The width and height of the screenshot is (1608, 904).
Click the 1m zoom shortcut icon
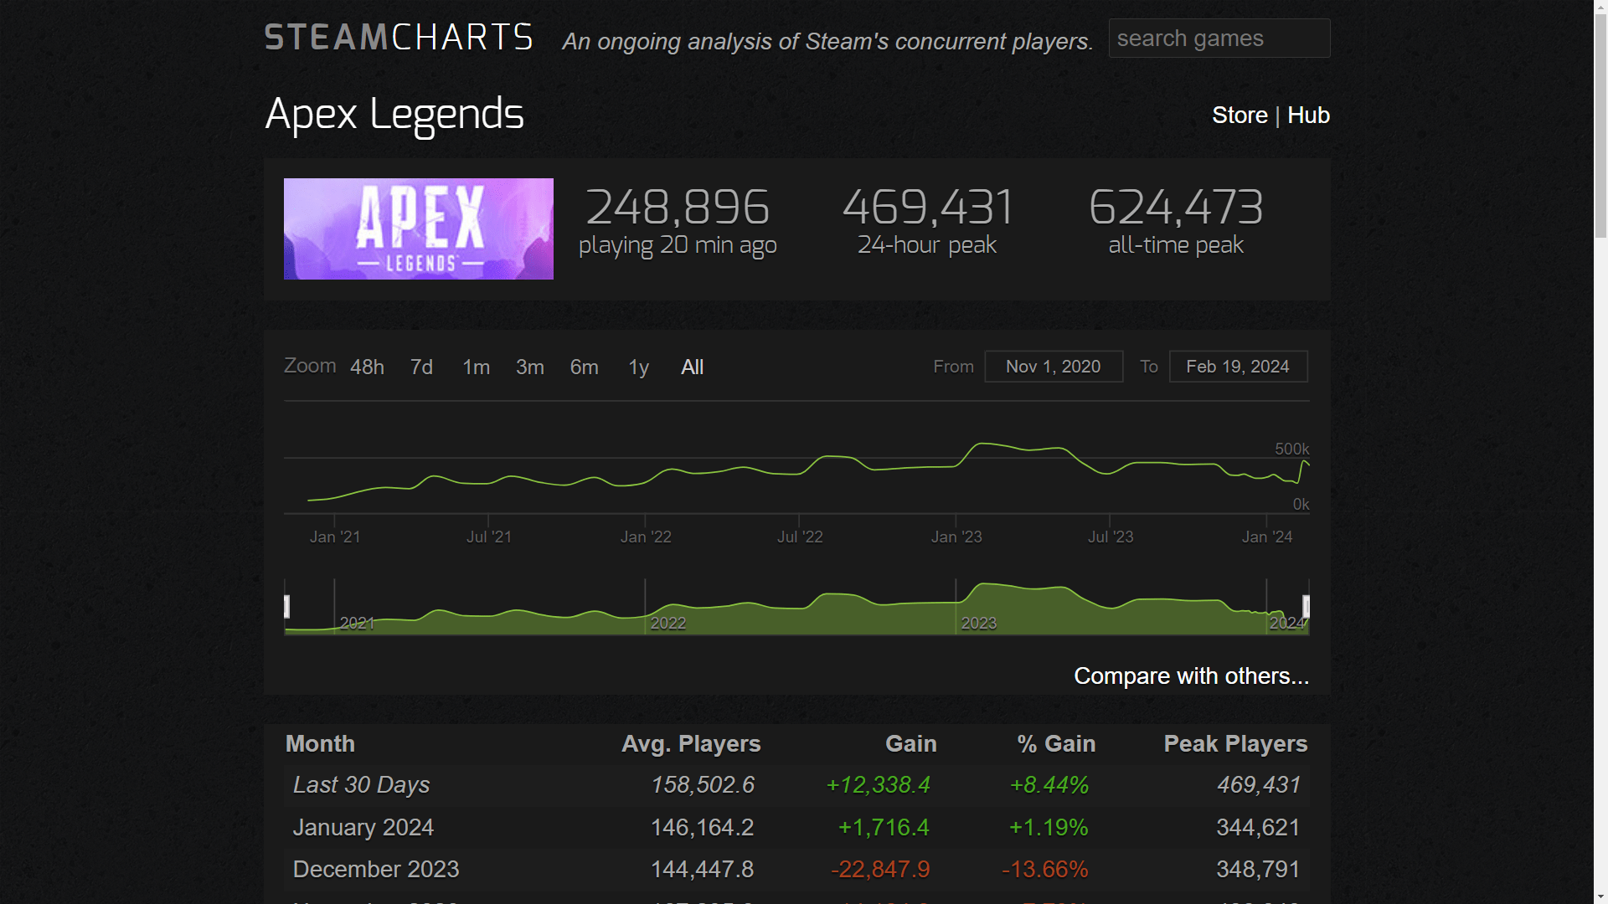[x=475, y=367]
